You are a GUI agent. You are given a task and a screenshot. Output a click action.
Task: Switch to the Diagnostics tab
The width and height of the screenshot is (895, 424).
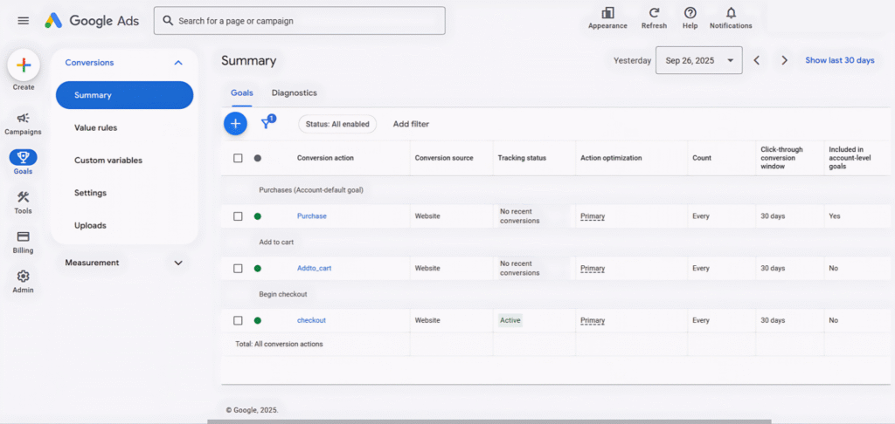pyautogui.click(x=294, y=92)
